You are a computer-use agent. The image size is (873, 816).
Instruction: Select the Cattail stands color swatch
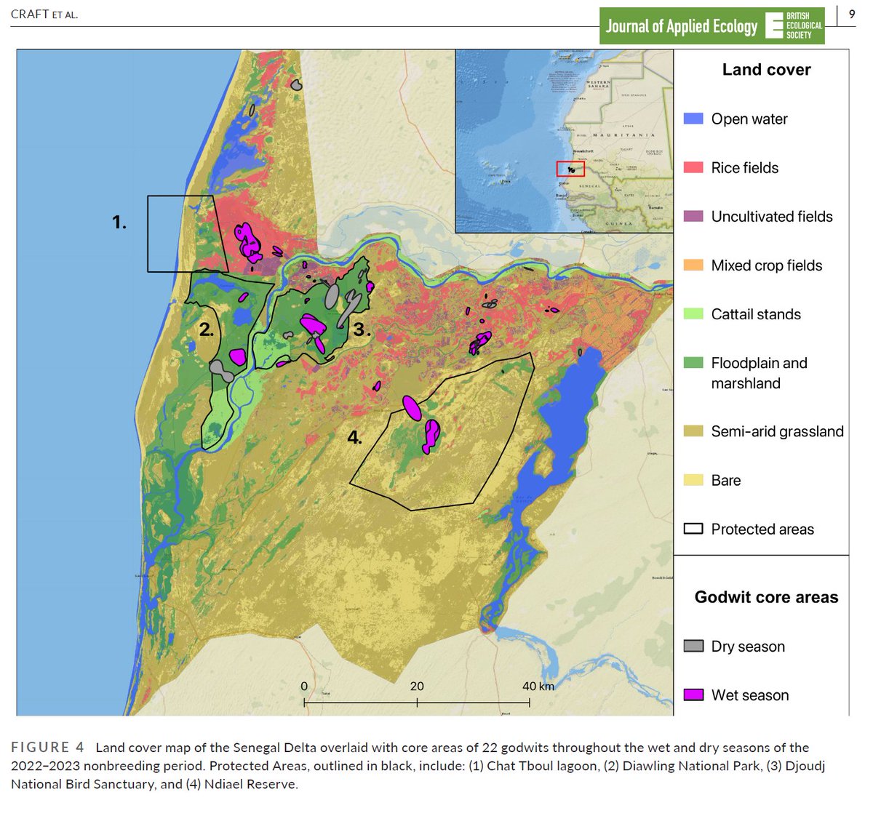[692, 314]
